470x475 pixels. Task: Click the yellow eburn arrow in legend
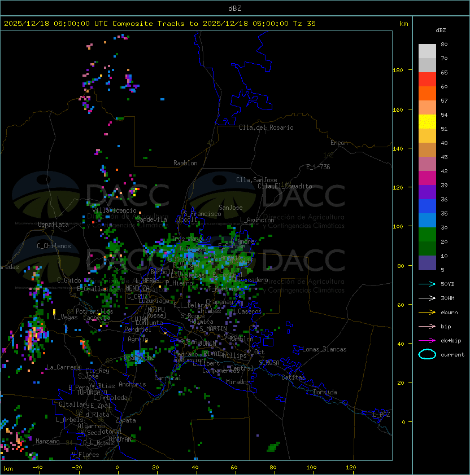pos(427,313)
